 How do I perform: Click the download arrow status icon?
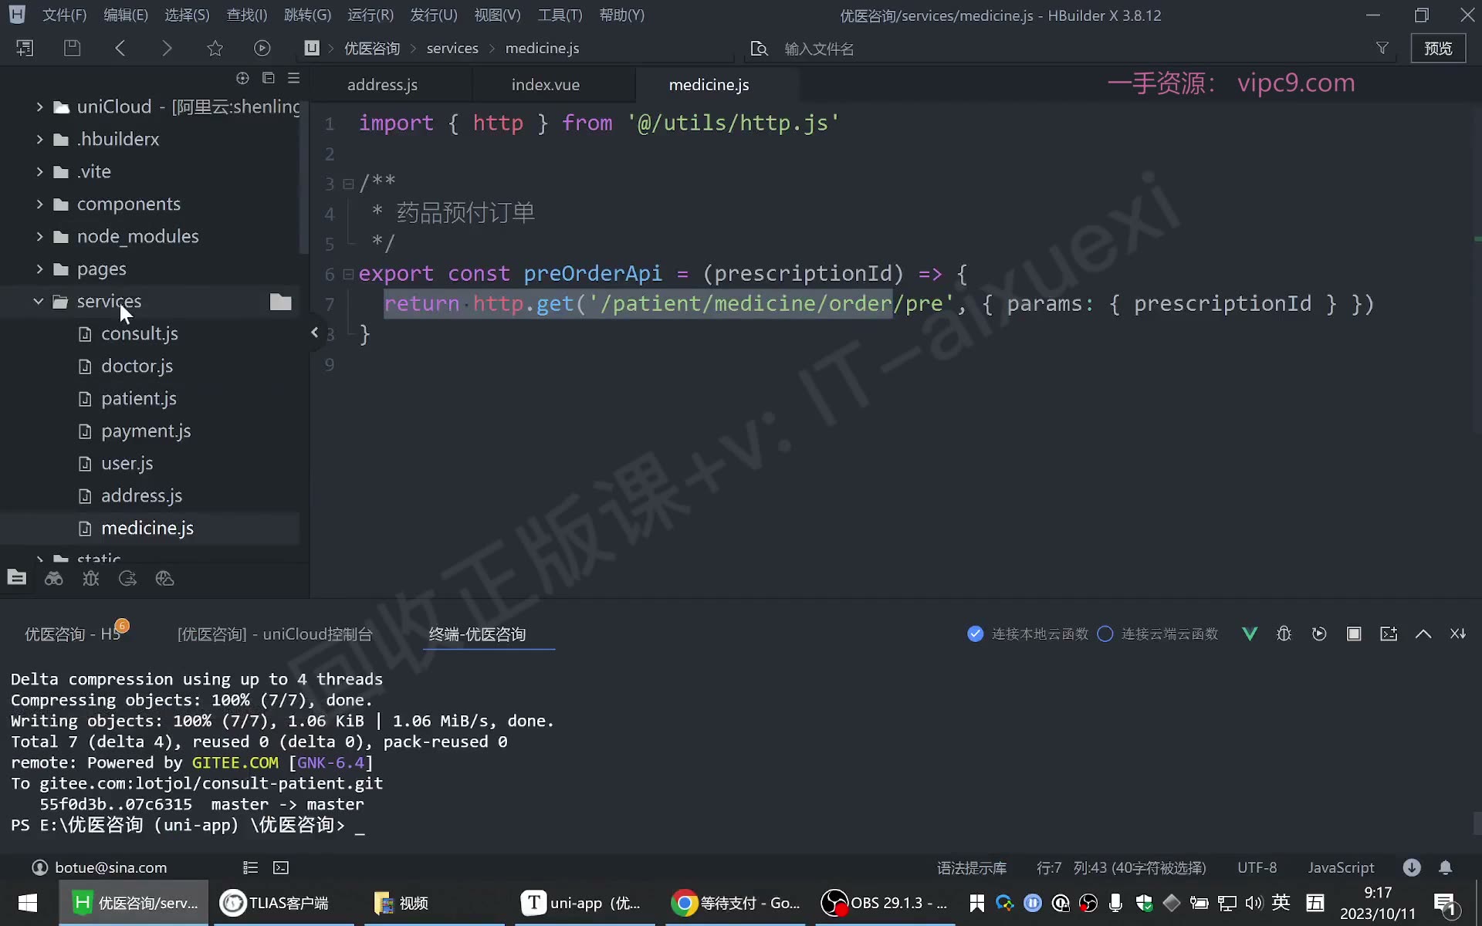point(1412,867)
